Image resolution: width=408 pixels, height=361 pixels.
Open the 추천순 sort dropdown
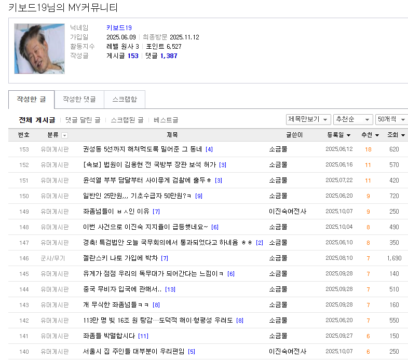[353, 119]
